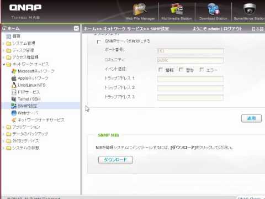This screenshot has width=265, height=199.
Task: Toggle 警告 event checkbox
Action: [181, 70]
